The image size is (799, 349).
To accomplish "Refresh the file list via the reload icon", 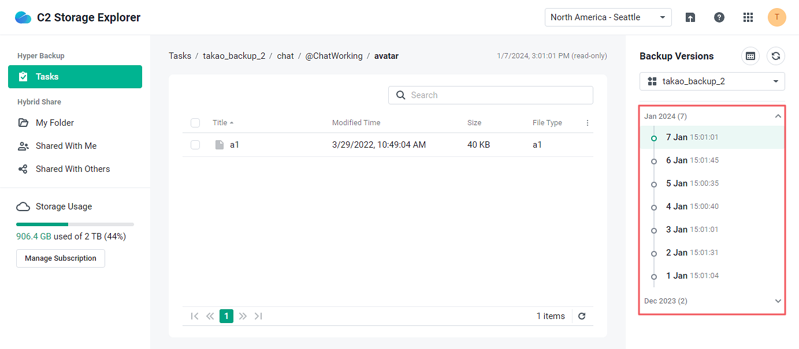I will 582,316.
